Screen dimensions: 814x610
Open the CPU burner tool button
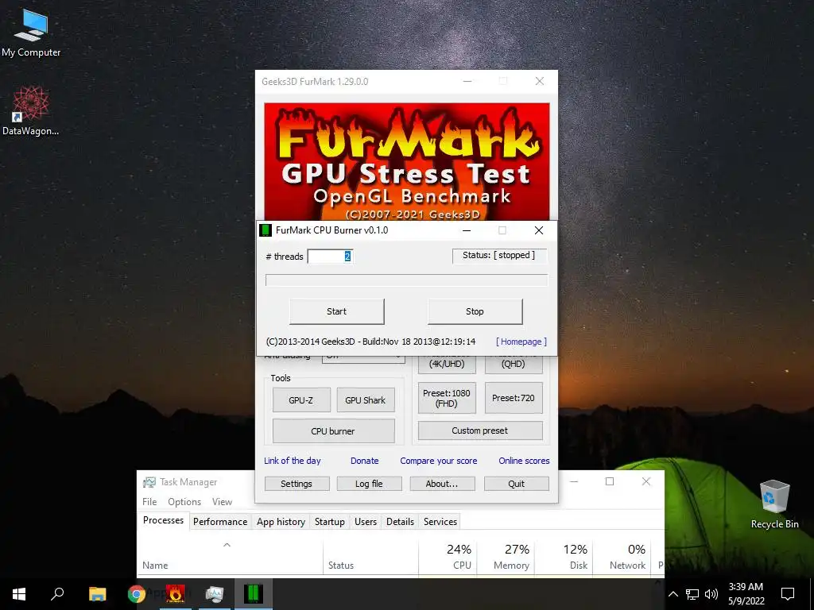[x=333, y=431]
